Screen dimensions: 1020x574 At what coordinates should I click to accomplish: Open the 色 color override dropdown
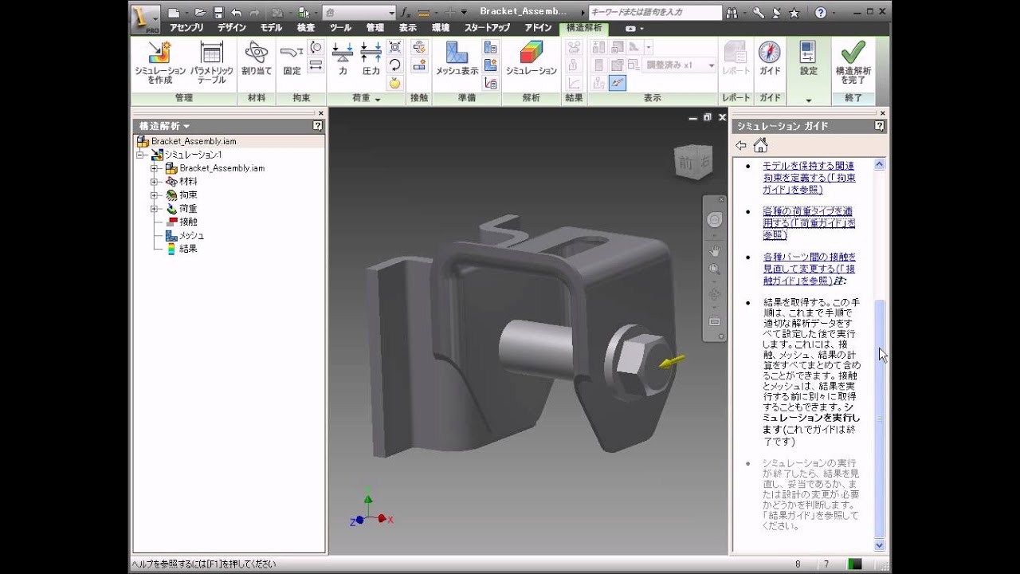(391, 13)
